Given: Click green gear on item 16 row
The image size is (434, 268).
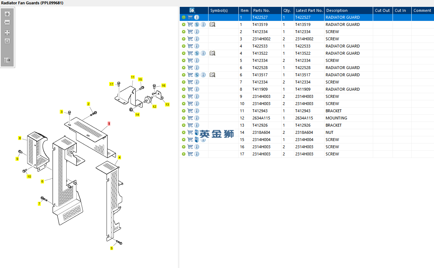Looking at the screenshot, I should pos(184,147).
